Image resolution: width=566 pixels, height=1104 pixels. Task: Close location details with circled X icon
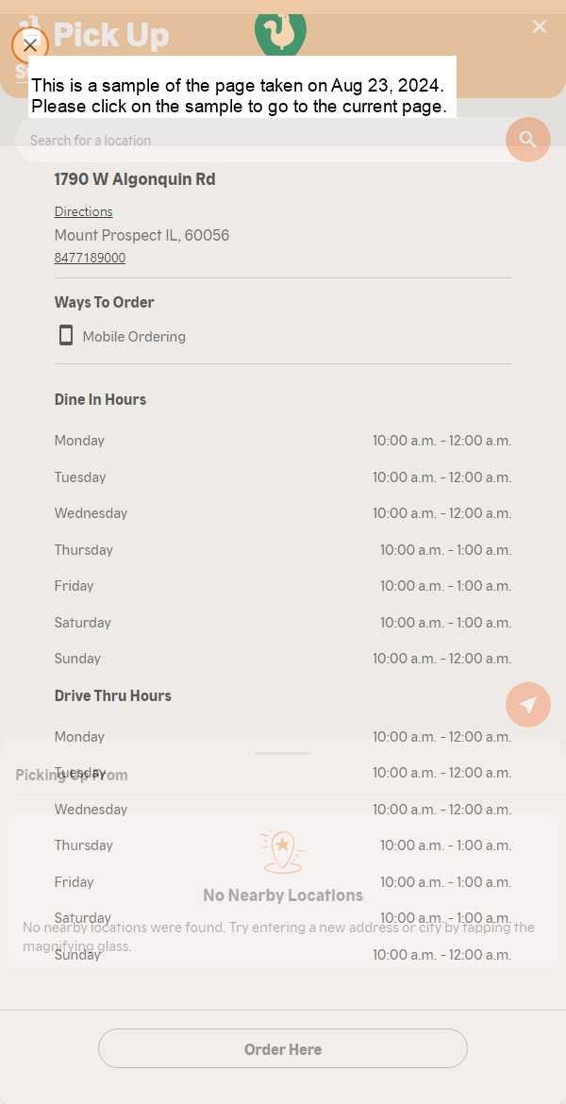(29, 46)
